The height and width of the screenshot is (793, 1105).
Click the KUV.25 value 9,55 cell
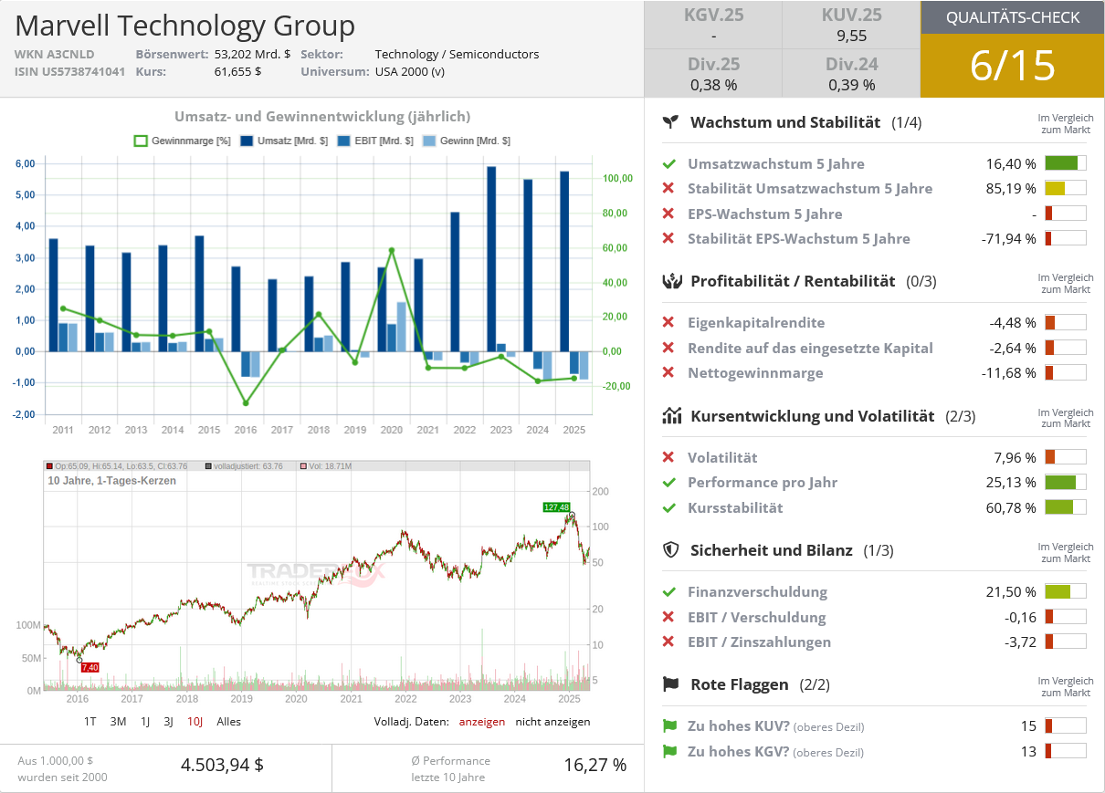[x=851, y=26]
